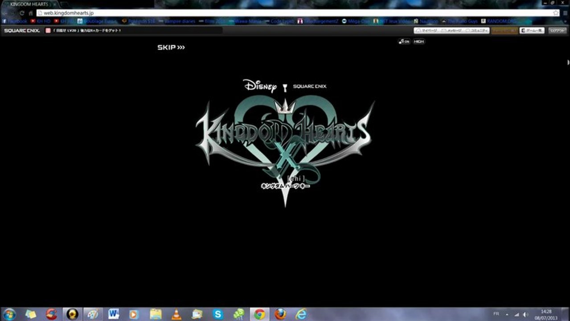Click the logout (ログアウト) button
The image size is (570, 321).
(x=557, y=31)
